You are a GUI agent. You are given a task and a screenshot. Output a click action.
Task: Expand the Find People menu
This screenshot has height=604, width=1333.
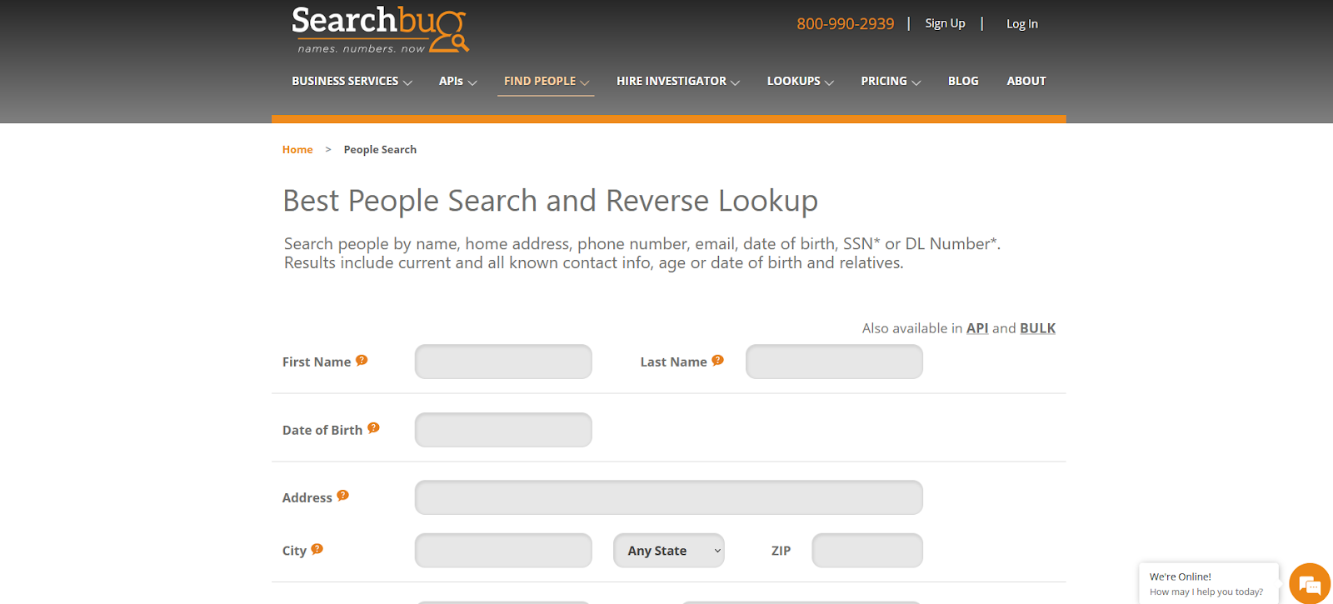coord(547,81)
